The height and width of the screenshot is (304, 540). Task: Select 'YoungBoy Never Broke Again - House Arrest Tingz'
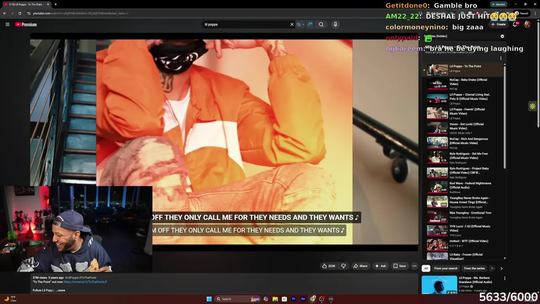pos(462,202)
